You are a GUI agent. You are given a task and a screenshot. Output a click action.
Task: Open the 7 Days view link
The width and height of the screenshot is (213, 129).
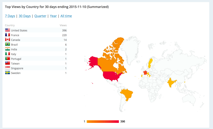pyautogui.click(x=10, y=16)
